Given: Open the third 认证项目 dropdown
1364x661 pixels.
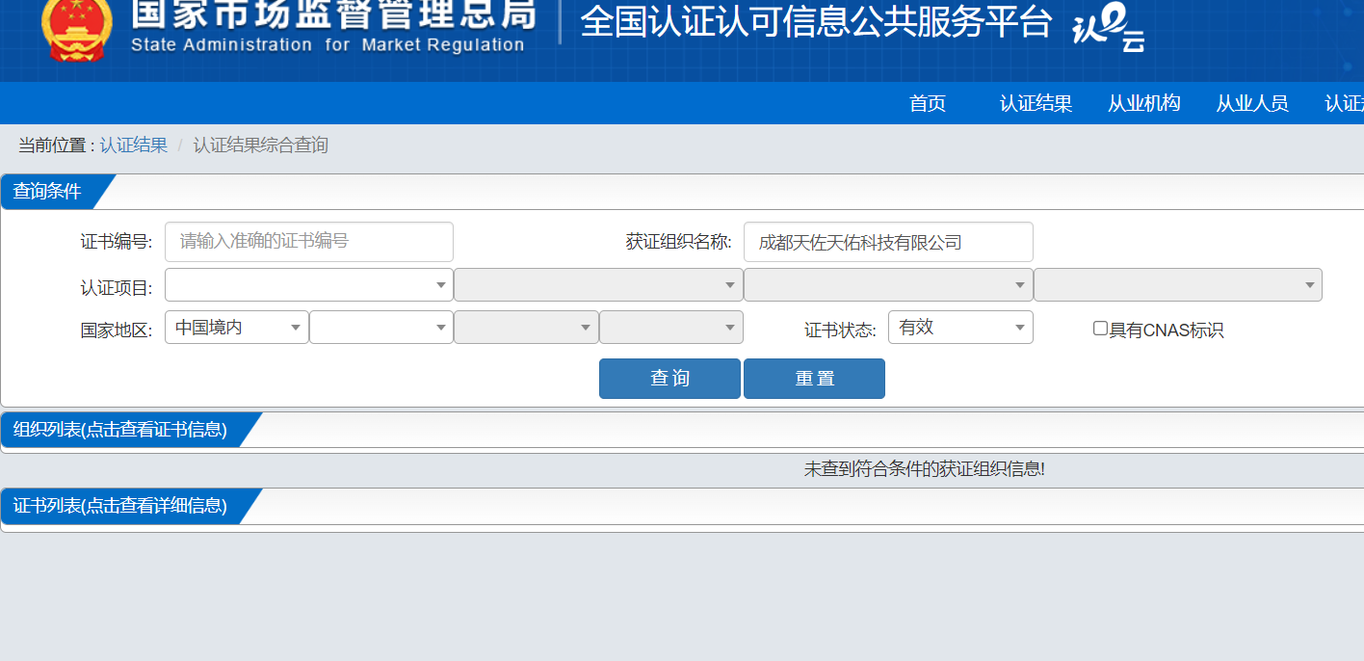Looking at the screenshot, I should (888, 285).
